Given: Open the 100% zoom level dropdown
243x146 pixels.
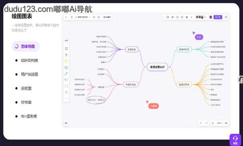Looking at the screenshot, I should [220, 123].
